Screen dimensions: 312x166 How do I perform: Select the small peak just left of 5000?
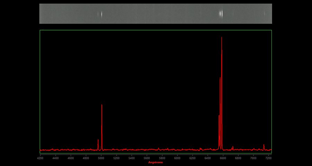[98, 140]
